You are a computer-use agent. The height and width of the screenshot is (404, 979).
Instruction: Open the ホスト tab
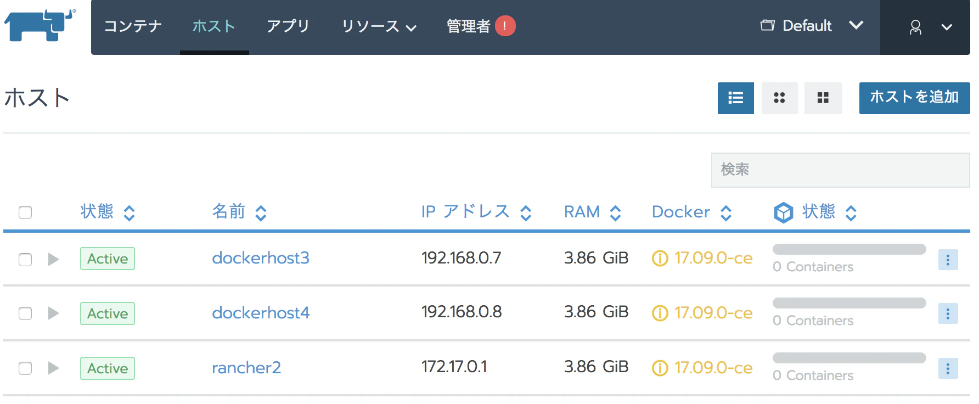(214, 26)
